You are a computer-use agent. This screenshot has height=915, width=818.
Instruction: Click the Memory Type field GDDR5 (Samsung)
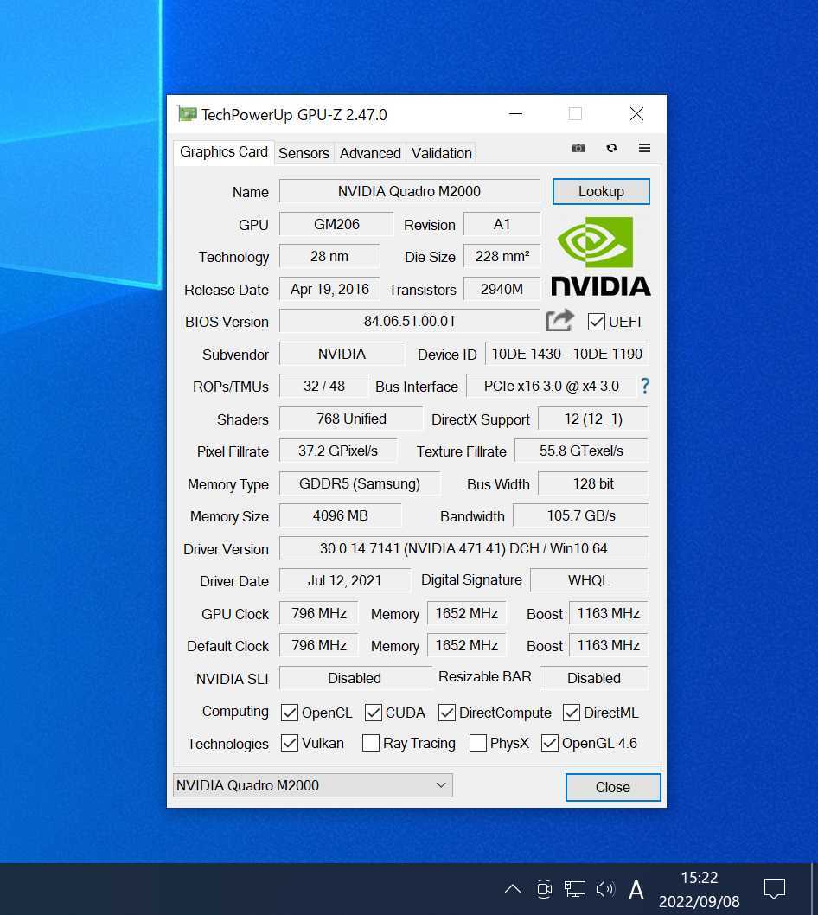tap(360, 483)
